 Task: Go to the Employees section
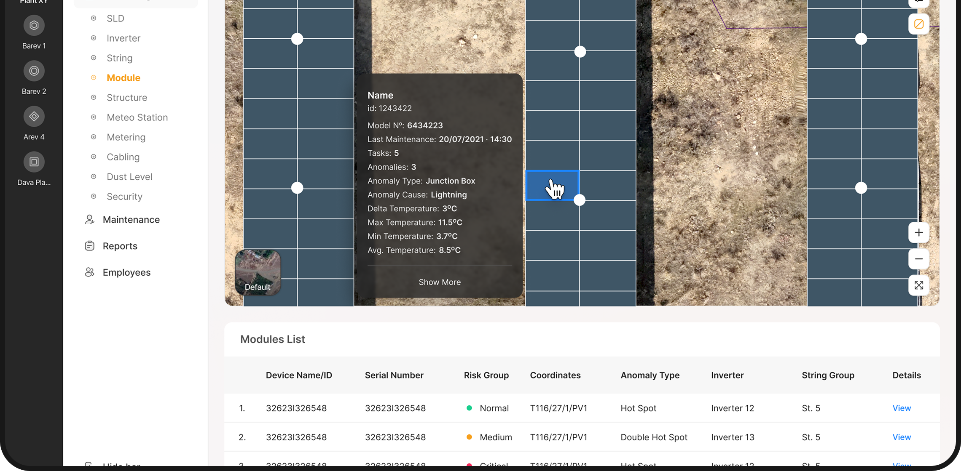[126, 272]
